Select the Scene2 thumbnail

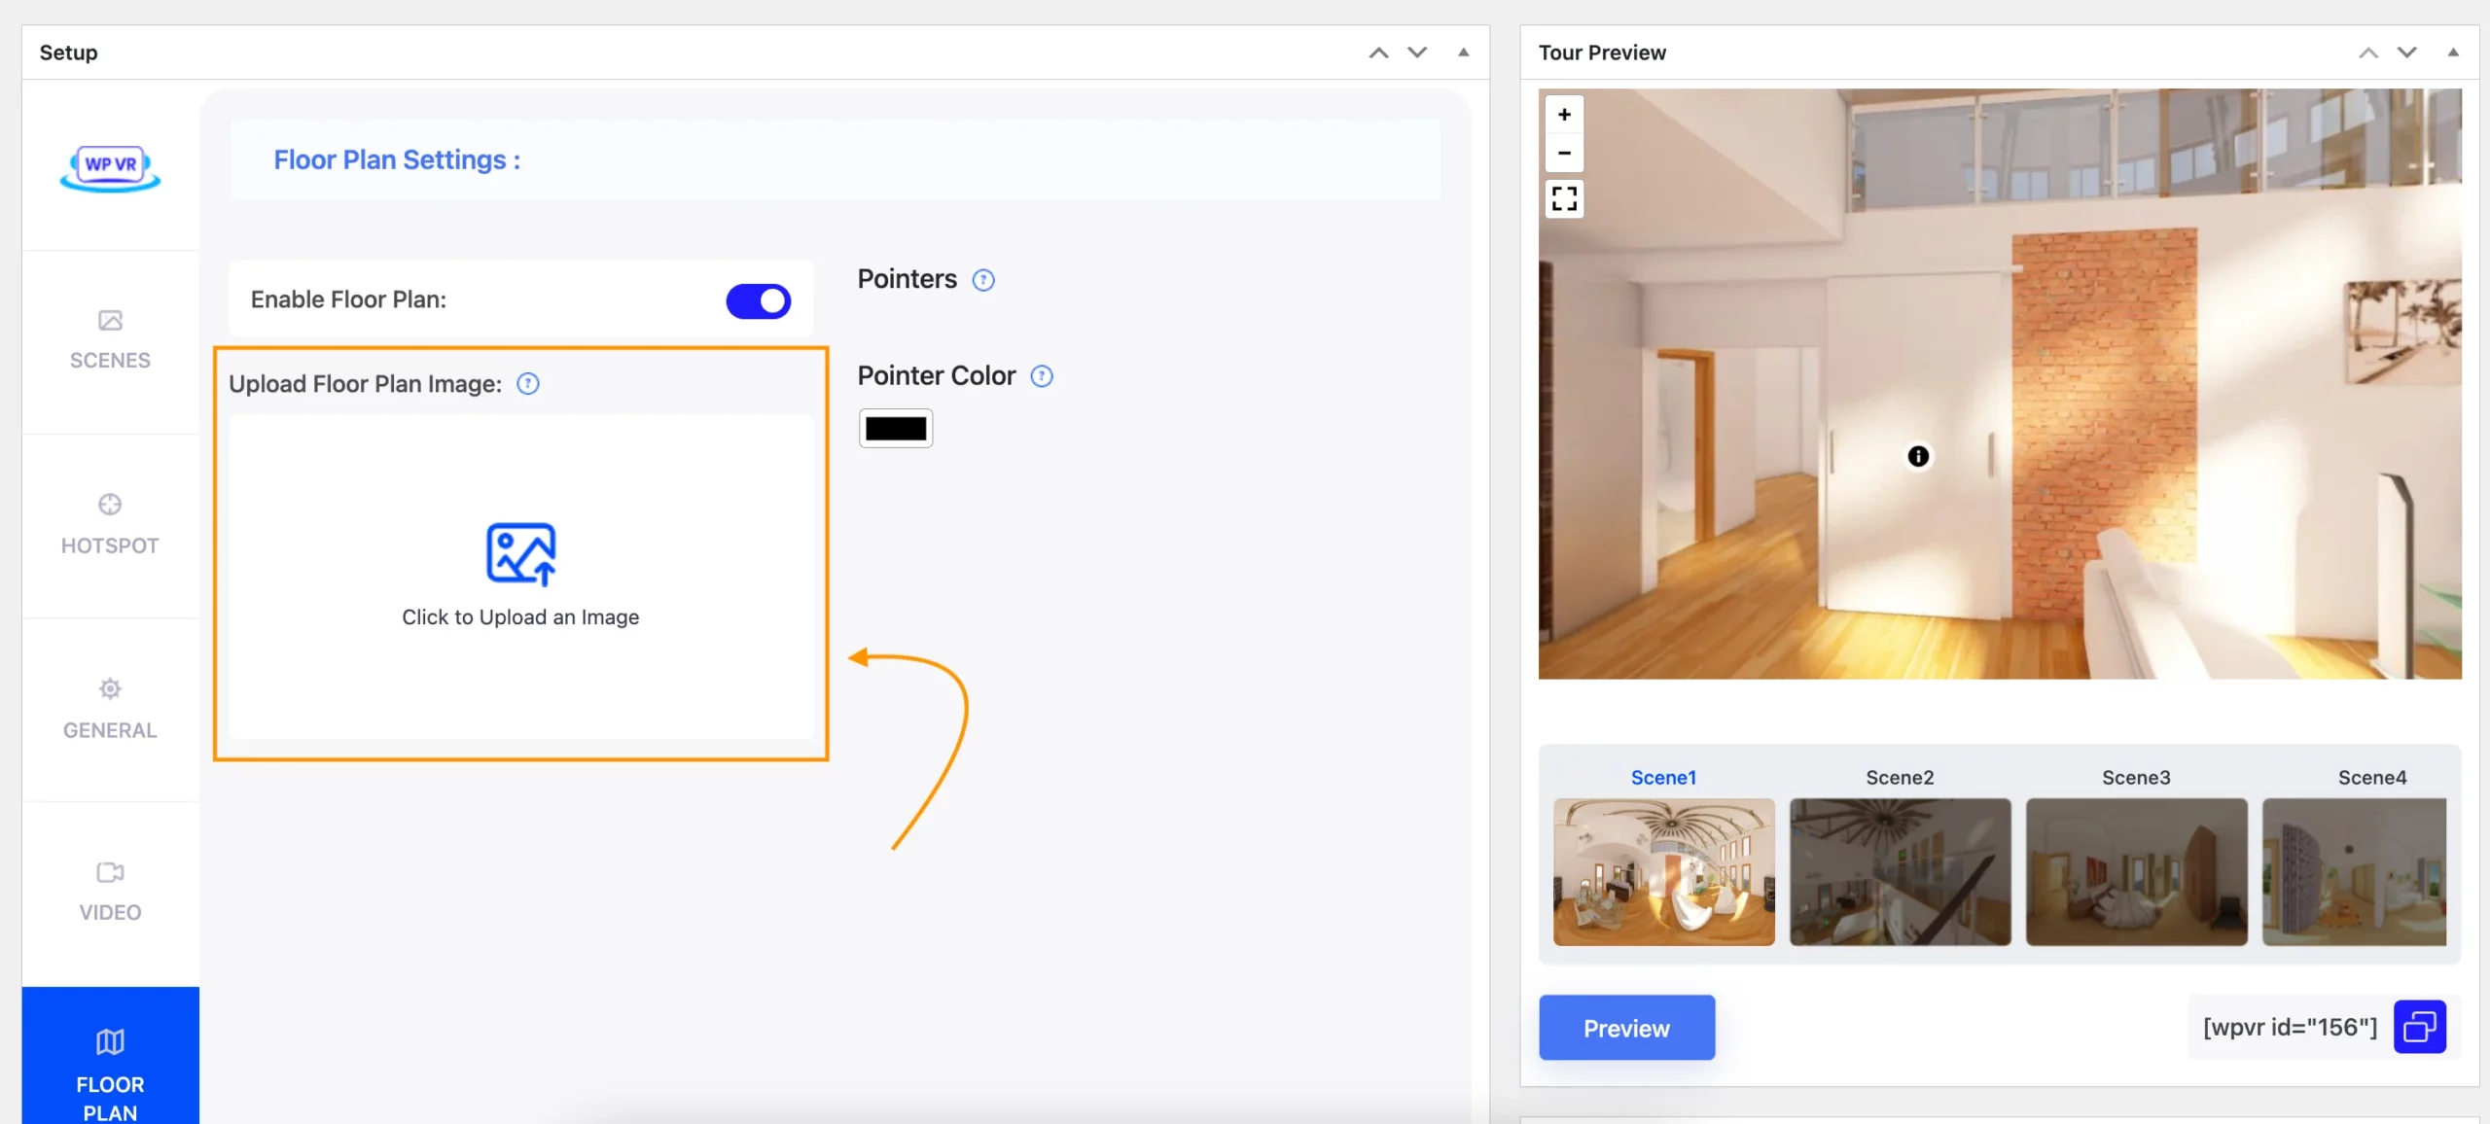coord(1900,871)
